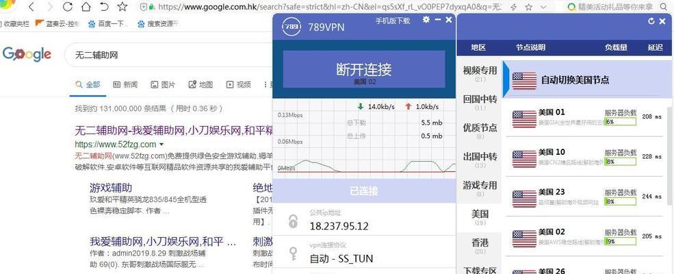The image size is (674, 274).
Task: Click the lightning speed-mode icon in address bar
Action: click(513, 7)
